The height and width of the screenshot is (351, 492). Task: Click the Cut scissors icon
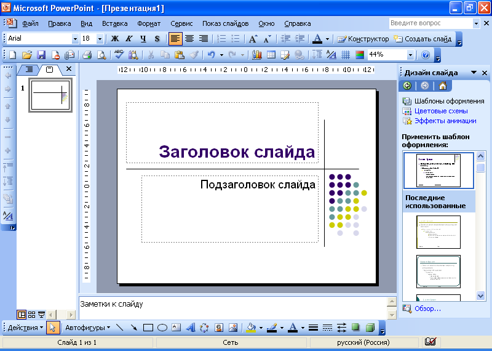(151, 55)
